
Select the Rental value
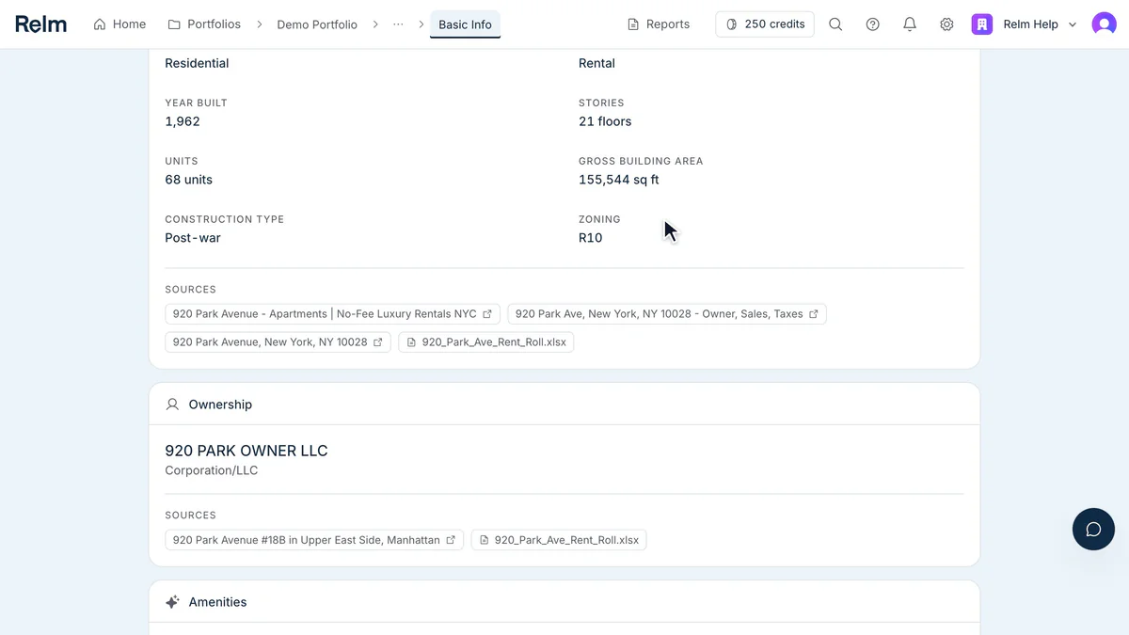pyautogui.click(x=596, y=63)
